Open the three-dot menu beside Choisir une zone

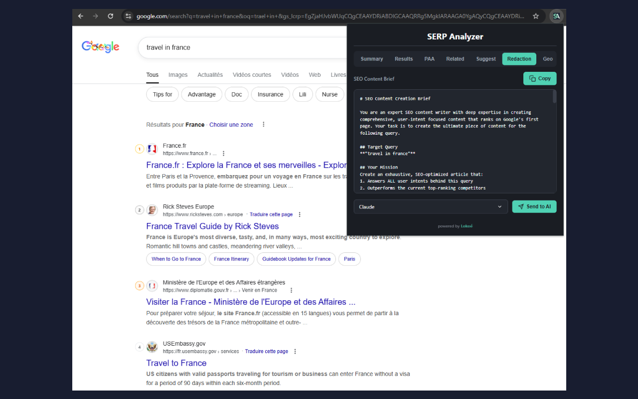264,125
